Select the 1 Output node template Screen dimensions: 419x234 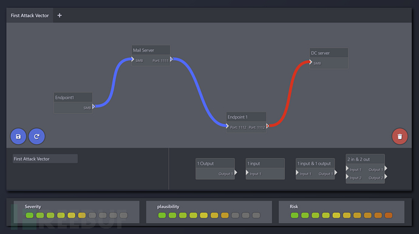pyautogui.click(x=215, y=169)
